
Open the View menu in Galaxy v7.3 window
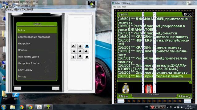coord(124,7)
